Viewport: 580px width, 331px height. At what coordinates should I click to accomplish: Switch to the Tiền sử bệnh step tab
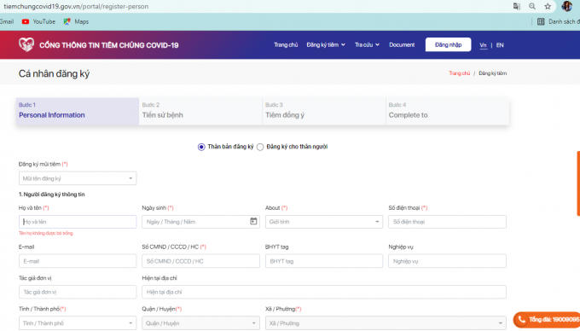pos(200,111)
